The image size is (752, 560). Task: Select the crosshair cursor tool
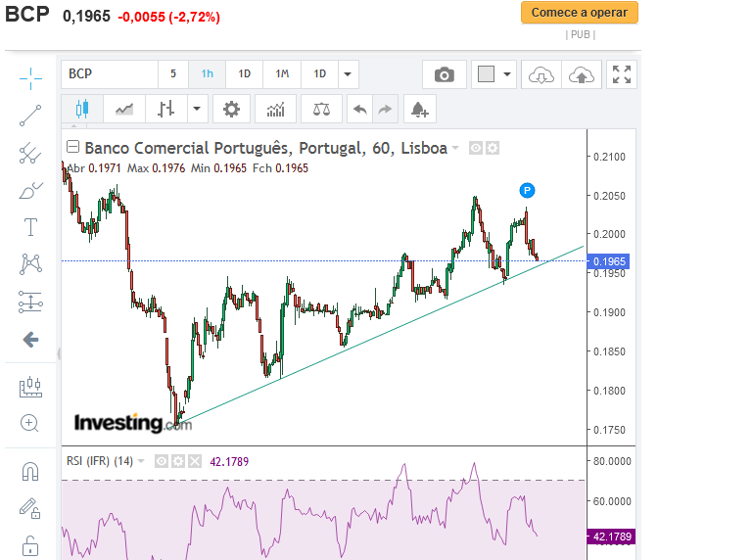30,77
